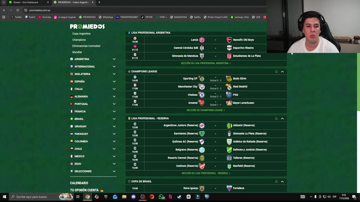
Task: Click the Central Córdoba SdE crest
Action: [x=202, y=48]
